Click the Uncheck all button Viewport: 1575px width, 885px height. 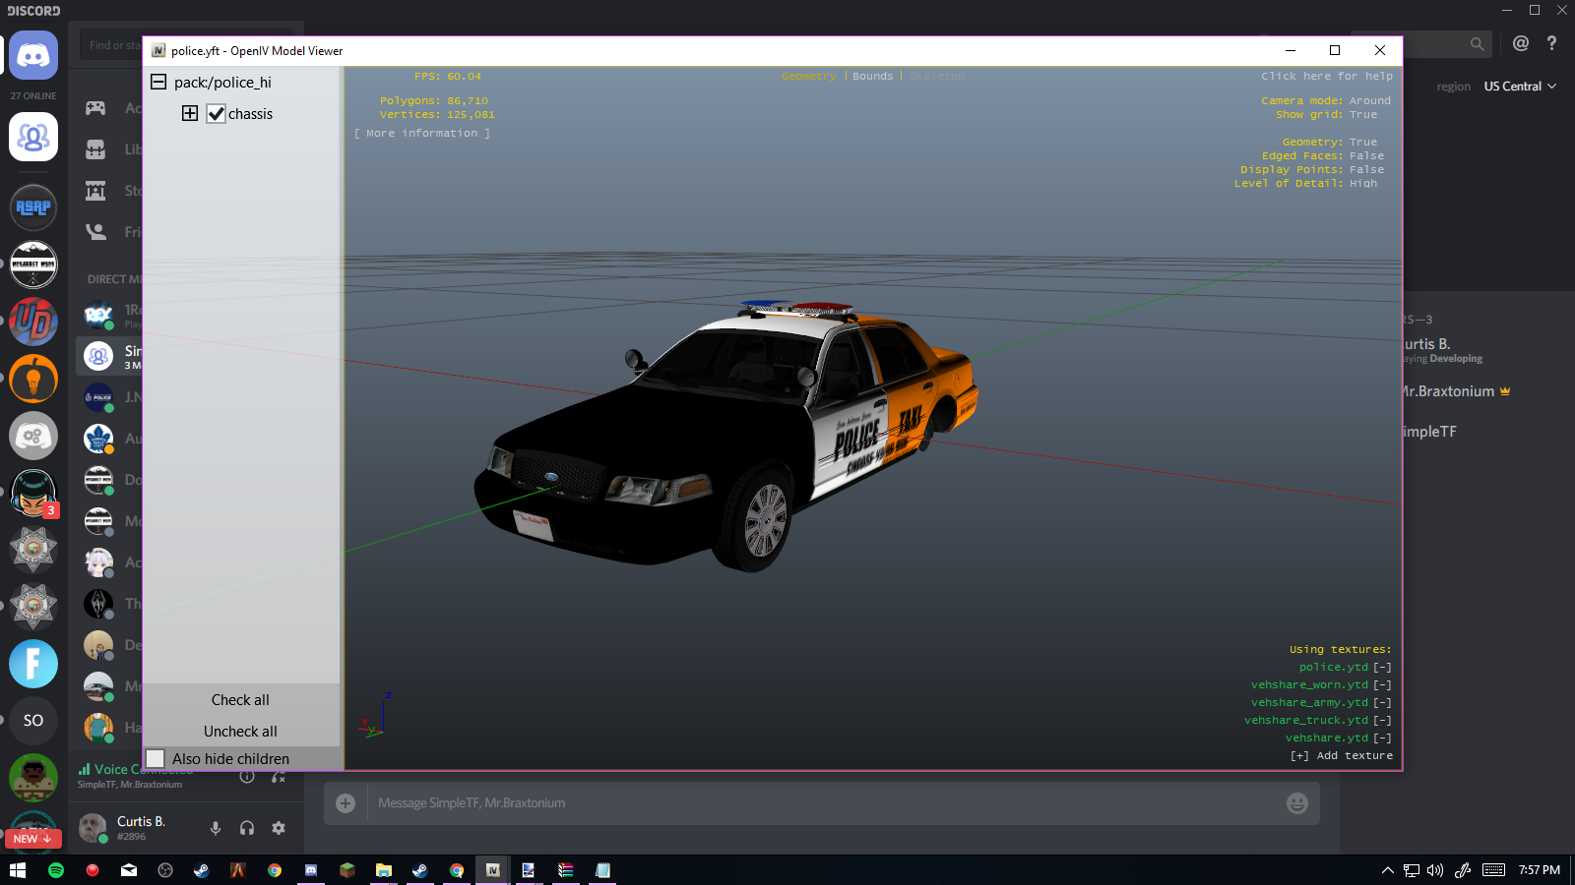coord(240,732)
